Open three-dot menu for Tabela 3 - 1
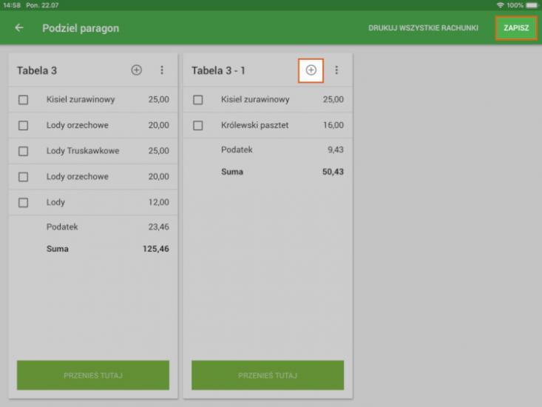This screenshot has height=407, width=542. click(336, 70)
